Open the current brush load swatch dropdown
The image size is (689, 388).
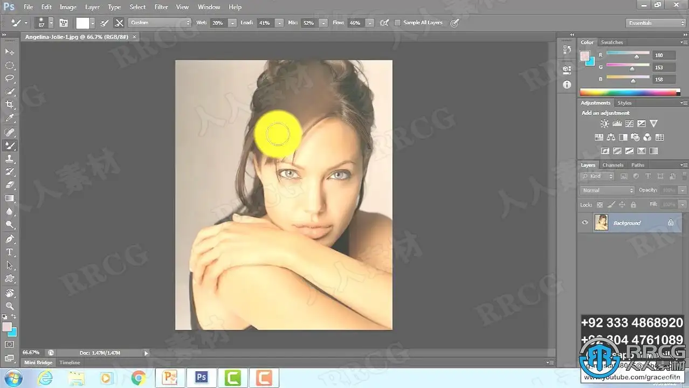pyautogui.click(x=93, y=23)
